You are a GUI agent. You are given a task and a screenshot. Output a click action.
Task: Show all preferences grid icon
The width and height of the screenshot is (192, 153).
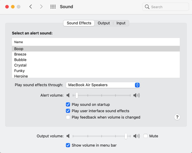pyautogui.click(x=53, y=7)
